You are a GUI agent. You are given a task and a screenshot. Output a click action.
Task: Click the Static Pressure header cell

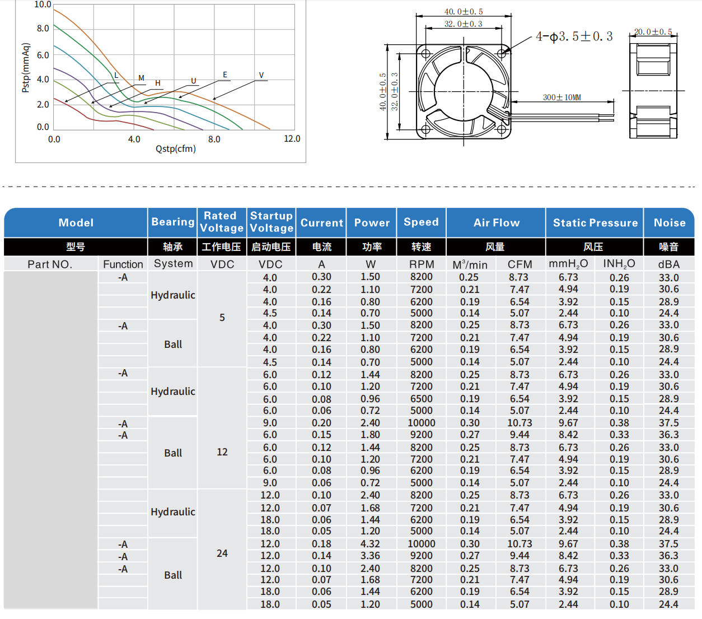[x=595, y=222]
